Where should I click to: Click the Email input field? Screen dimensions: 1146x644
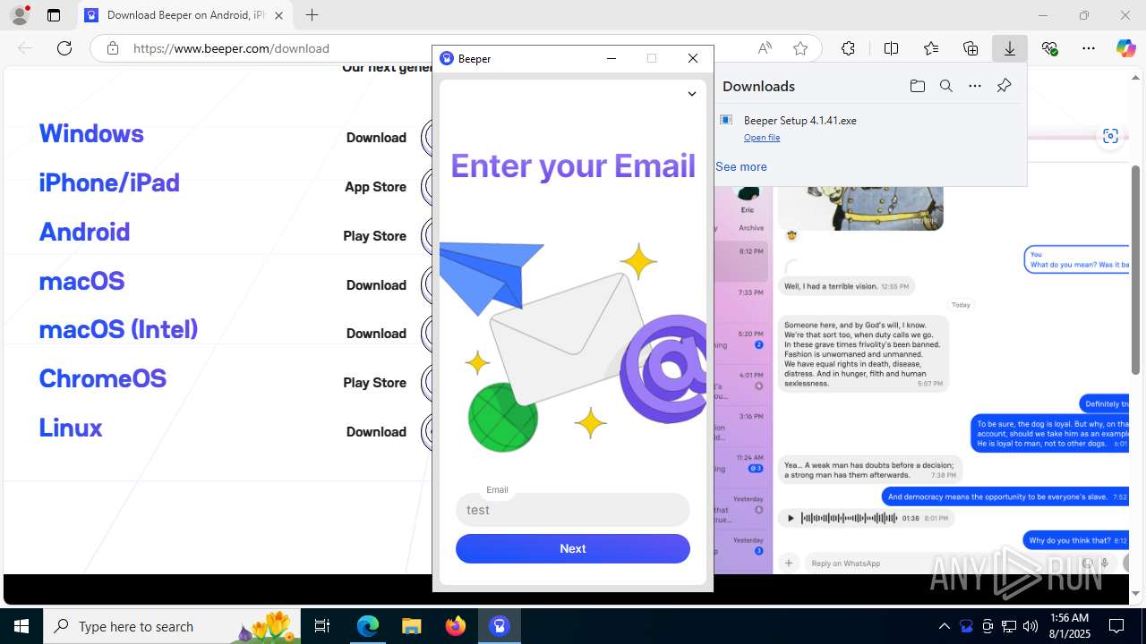(573, 510)
